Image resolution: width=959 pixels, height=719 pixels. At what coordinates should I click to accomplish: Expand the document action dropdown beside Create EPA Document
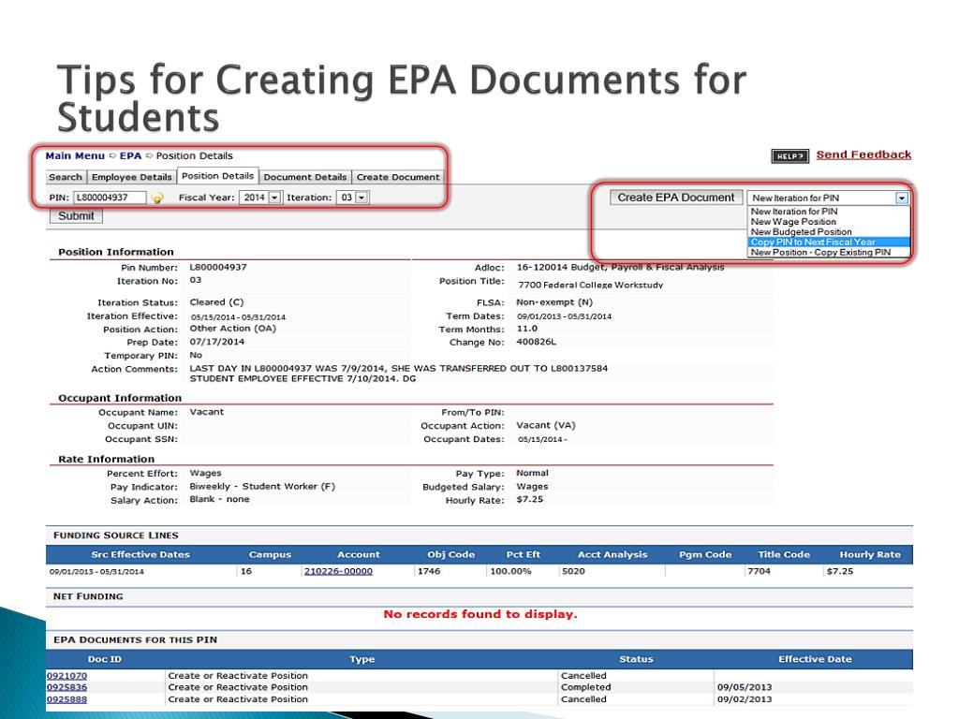pos(900,197)
